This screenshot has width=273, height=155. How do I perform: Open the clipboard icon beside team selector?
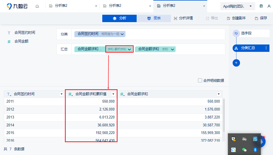(261, 6)
